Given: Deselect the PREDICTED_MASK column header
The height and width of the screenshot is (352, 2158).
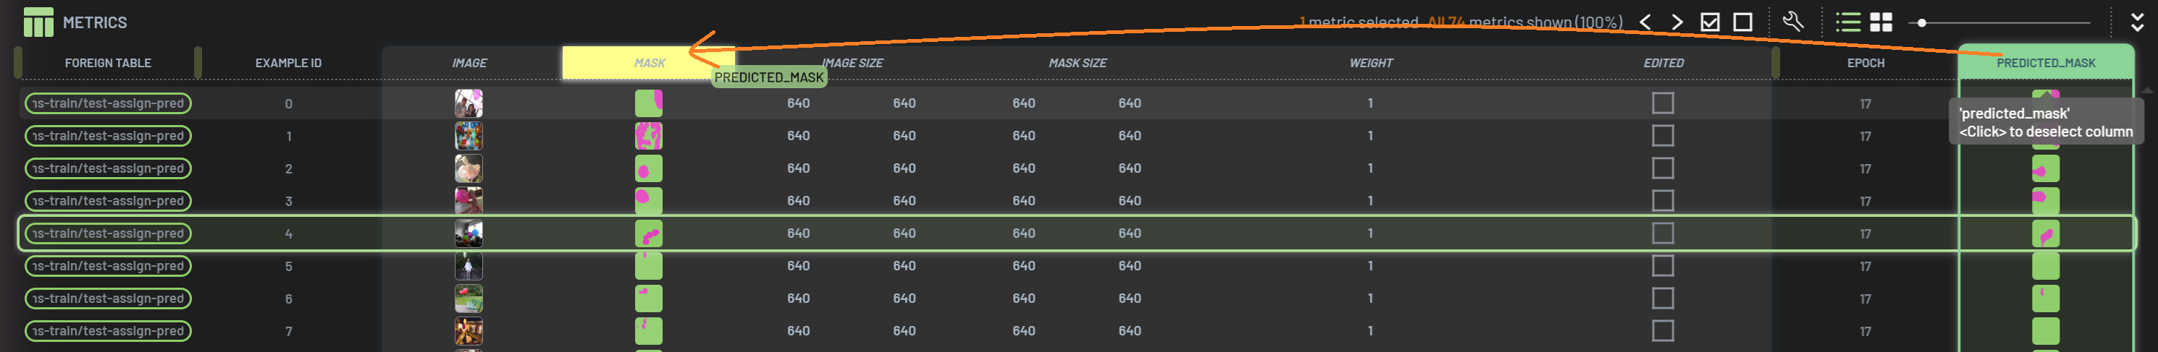Looking at the screenshot, I should tap(2045, 63).
